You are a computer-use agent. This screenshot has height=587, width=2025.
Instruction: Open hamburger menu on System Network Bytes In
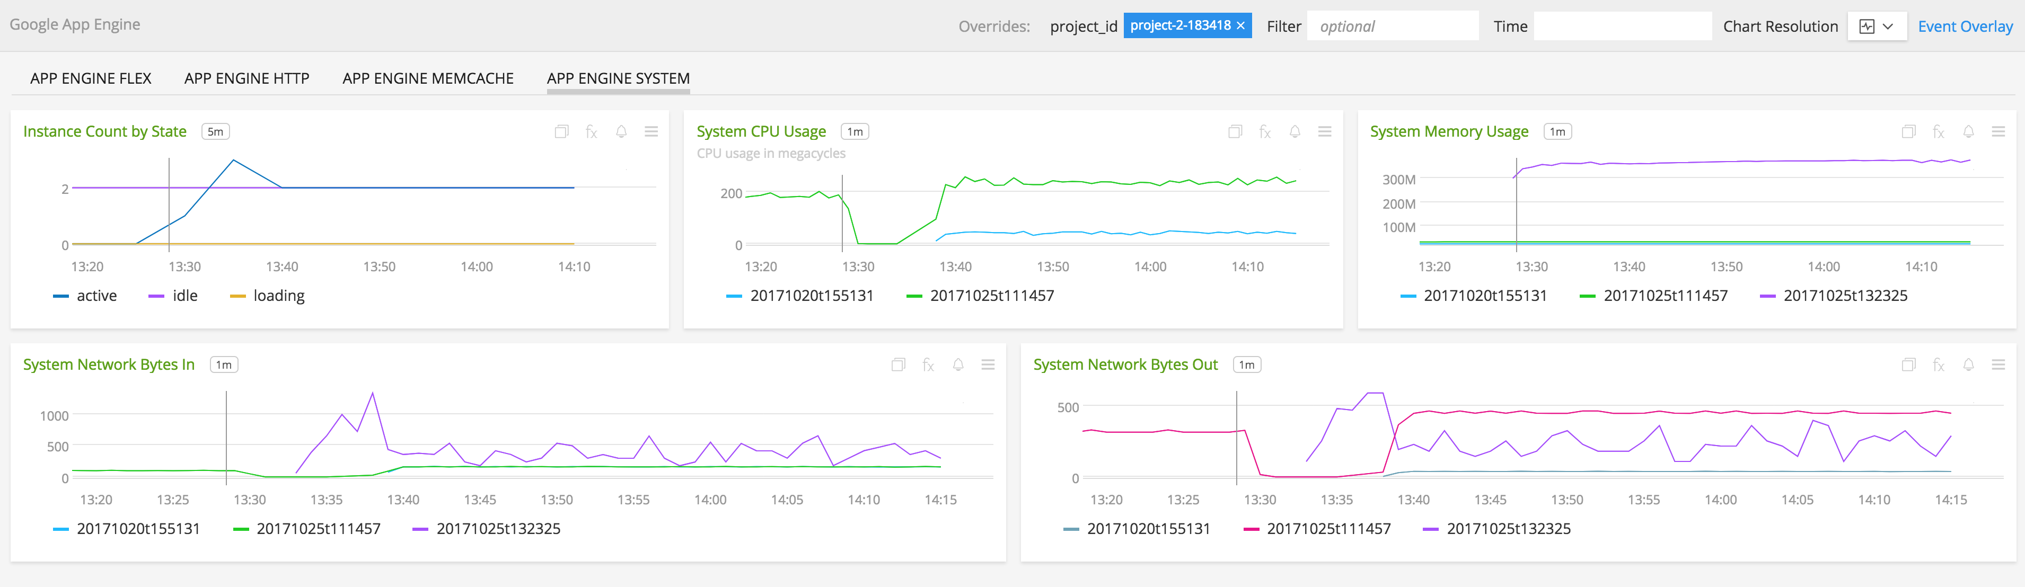[x=988, y=364]
